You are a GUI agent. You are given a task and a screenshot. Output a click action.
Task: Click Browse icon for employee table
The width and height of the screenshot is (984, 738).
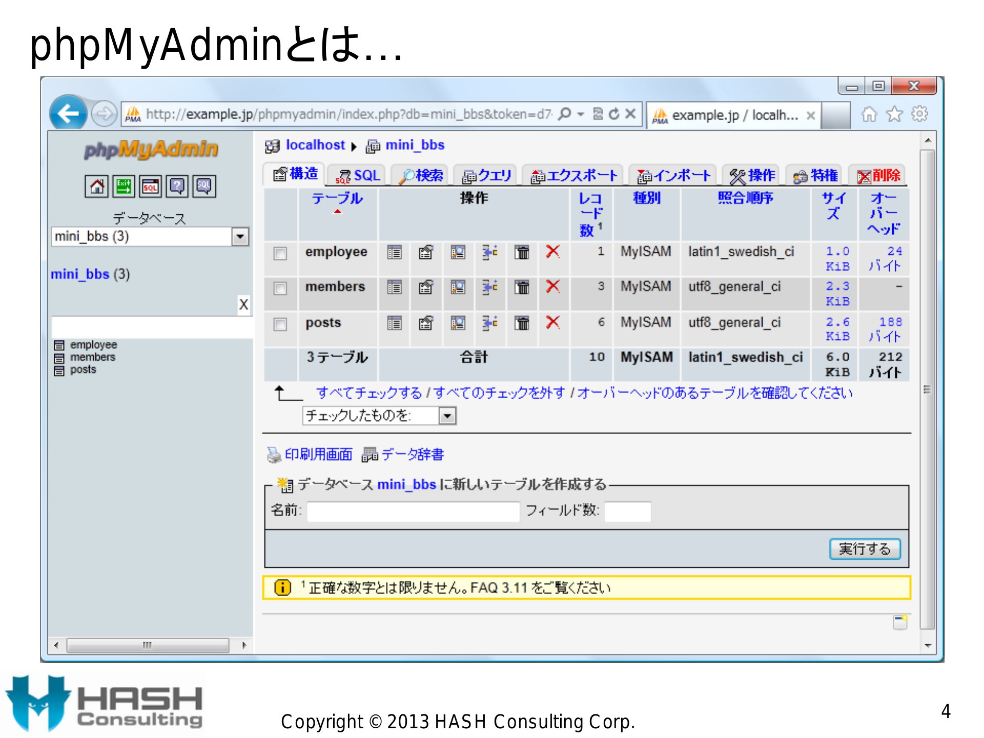point(394,252)
